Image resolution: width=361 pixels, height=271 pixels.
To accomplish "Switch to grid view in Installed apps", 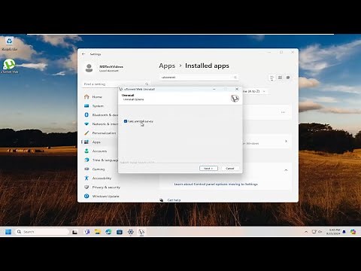I will 280,78.
